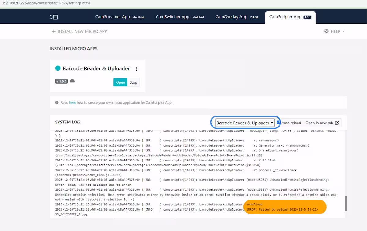Image resolution: width=367 pixels, height=231 pixels.
Task: Select the CamScripter App tab
Action: click(290, 17)
